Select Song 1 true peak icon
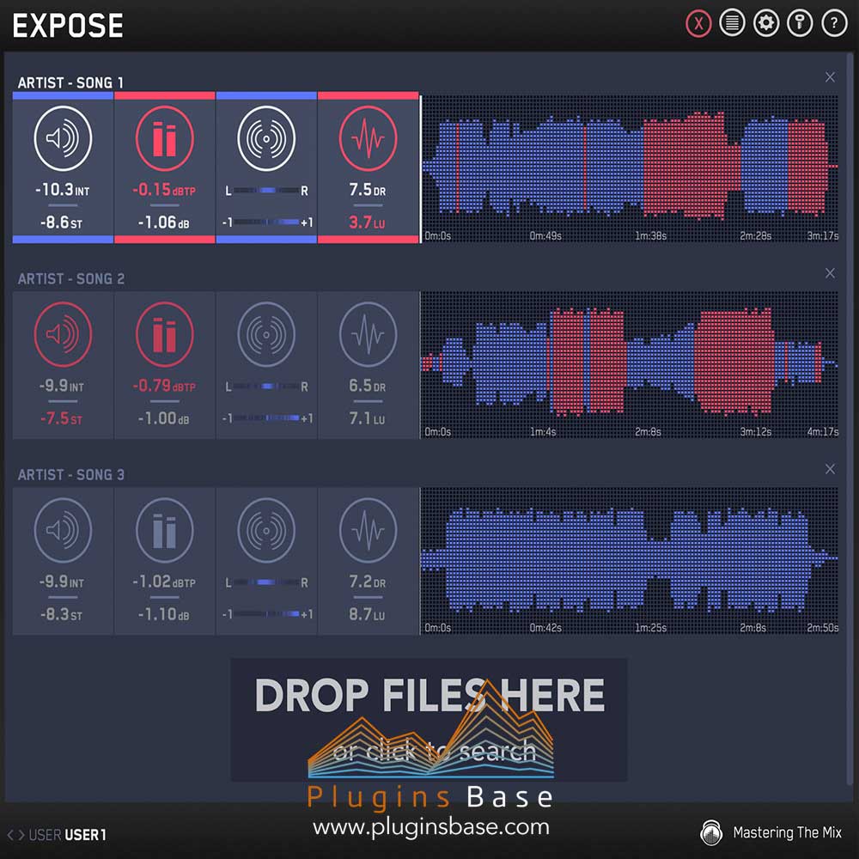The image size is (859, 859). click(164, 138)
